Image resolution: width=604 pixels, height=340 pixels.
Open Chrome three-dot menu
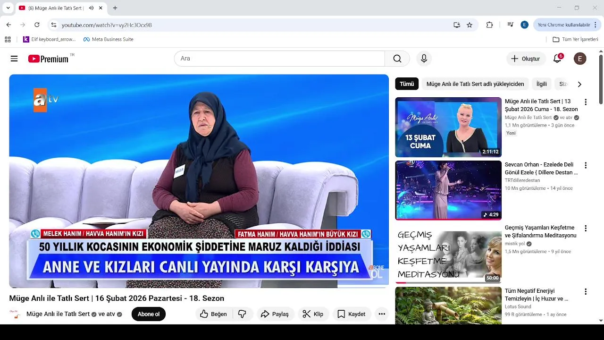[x=596, y=25]
